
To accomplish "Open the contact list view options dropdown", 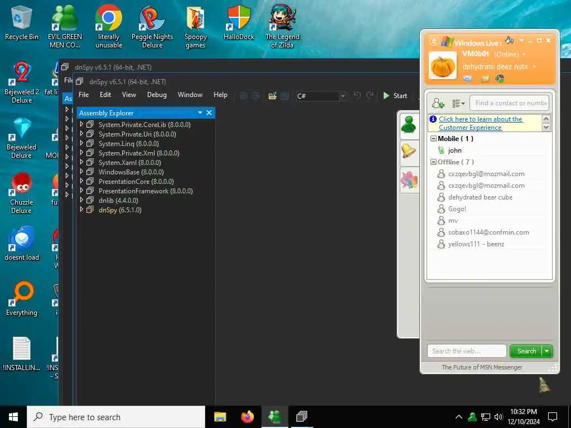I will click(458, 104).
